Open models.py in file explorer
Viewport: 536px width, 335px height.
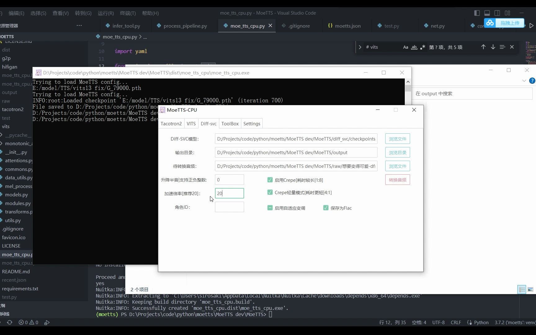16,194
